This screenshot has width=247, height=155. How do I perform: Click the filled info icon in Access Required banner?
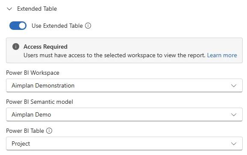point(16,47)
